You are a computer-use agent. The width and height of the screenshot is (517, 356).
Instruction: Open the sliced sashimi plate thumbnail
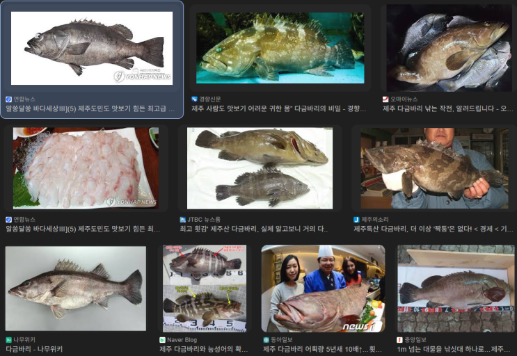click(86, 168)
